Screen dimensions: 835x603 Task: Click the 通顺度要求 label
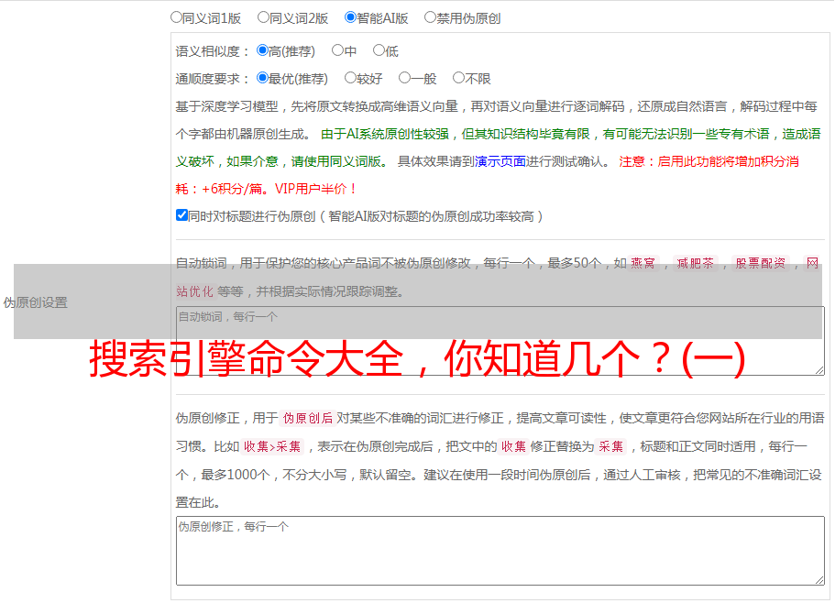213,79
